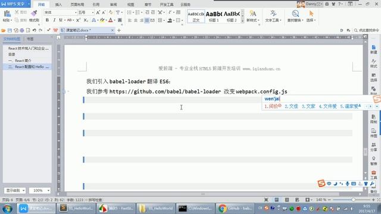Switch to the 书签 bookmarks tab
Image resolution: width=381 pixels, height=214 pixels.
(30, 39)
